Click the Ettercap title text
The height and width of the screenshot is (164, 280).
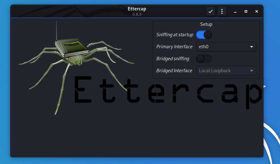click(137, 9)
